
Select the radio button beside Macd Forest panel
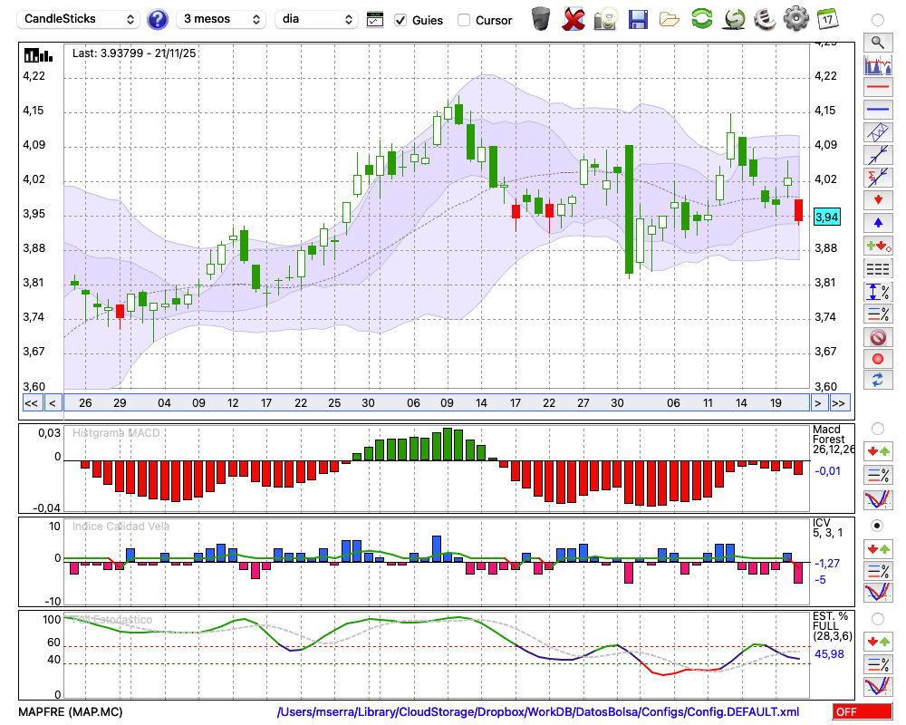coord(877,428)
